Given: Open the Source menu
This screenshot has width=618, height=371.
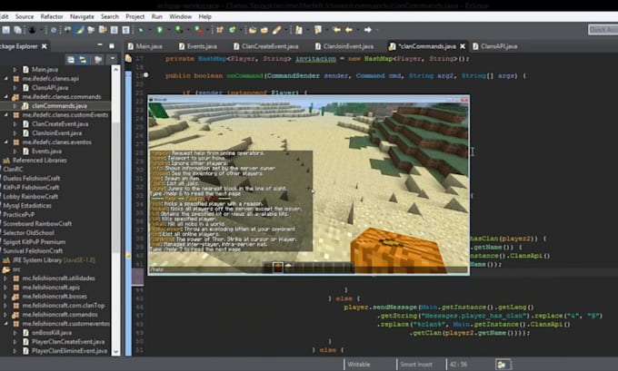Looking at the screenshot, I should (25, 16).
